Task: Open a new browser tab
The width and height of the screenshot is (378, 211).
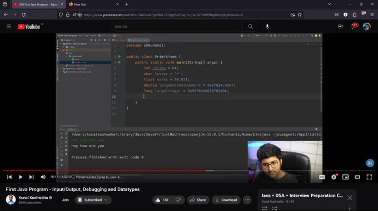Action: click(127, 4)
